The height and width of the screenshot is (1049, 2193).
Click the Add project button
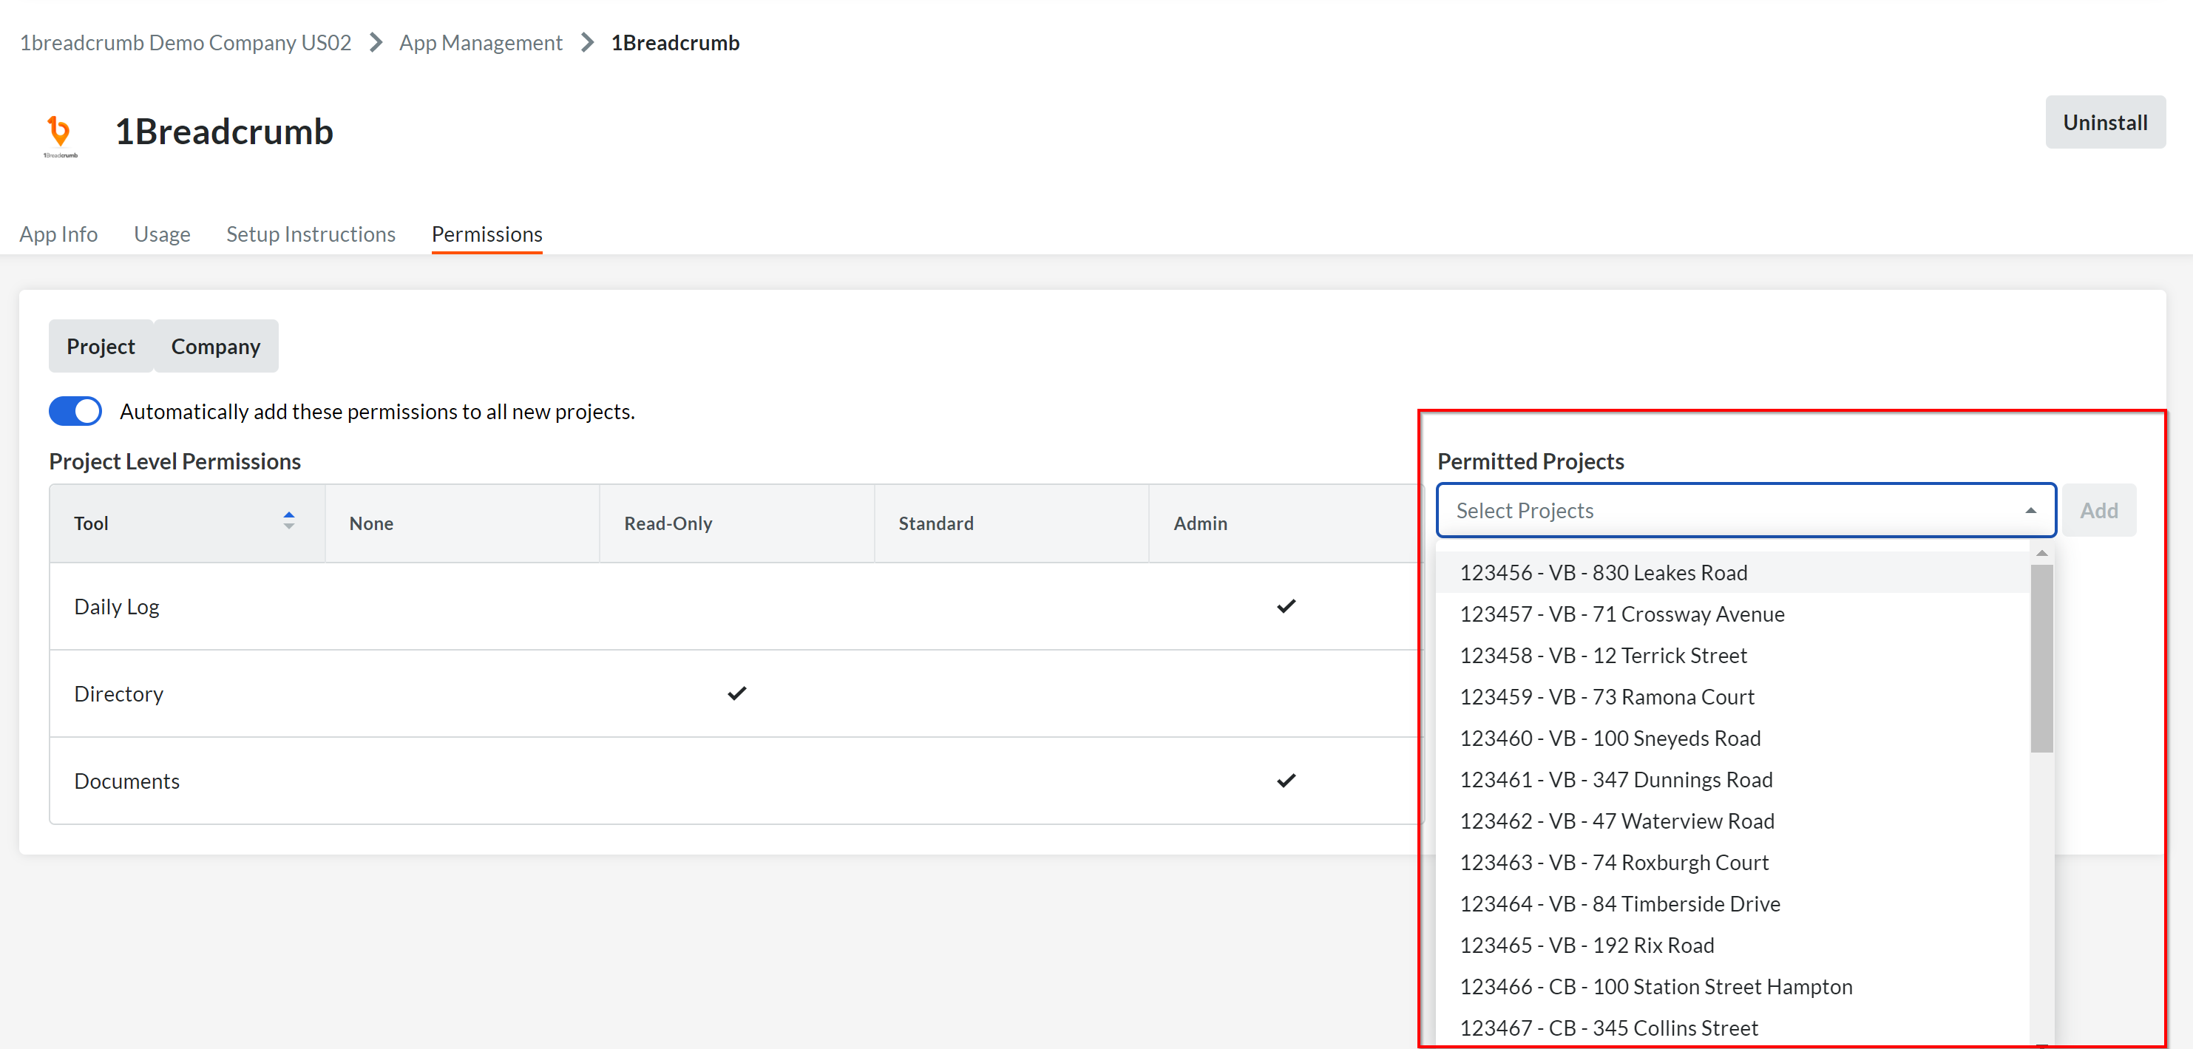pos(2098,511)
